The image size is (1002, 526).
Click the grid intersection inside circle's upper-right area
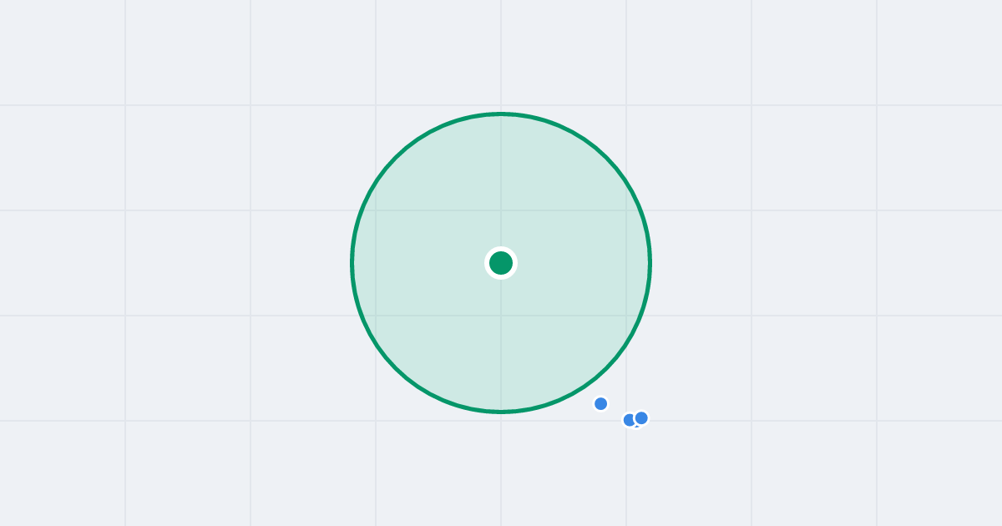click(x=626, y=210)
